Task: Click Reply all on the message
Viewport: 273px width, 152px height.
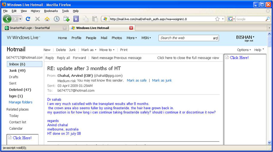Action: pos(63,58)
